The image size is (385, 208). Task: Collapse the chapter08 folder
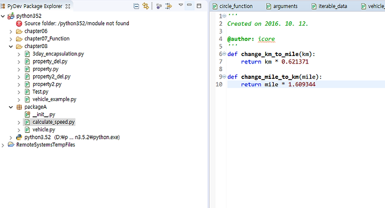coord(11,46)
